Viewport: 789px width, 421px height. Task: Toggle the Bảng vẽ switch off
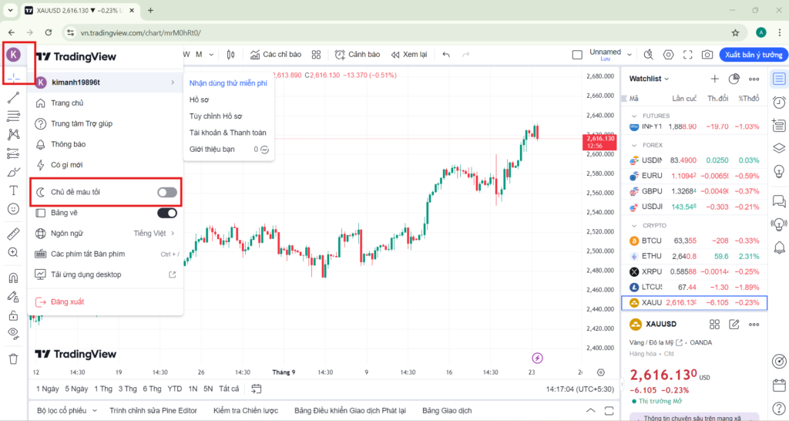[x=167, y=213]
